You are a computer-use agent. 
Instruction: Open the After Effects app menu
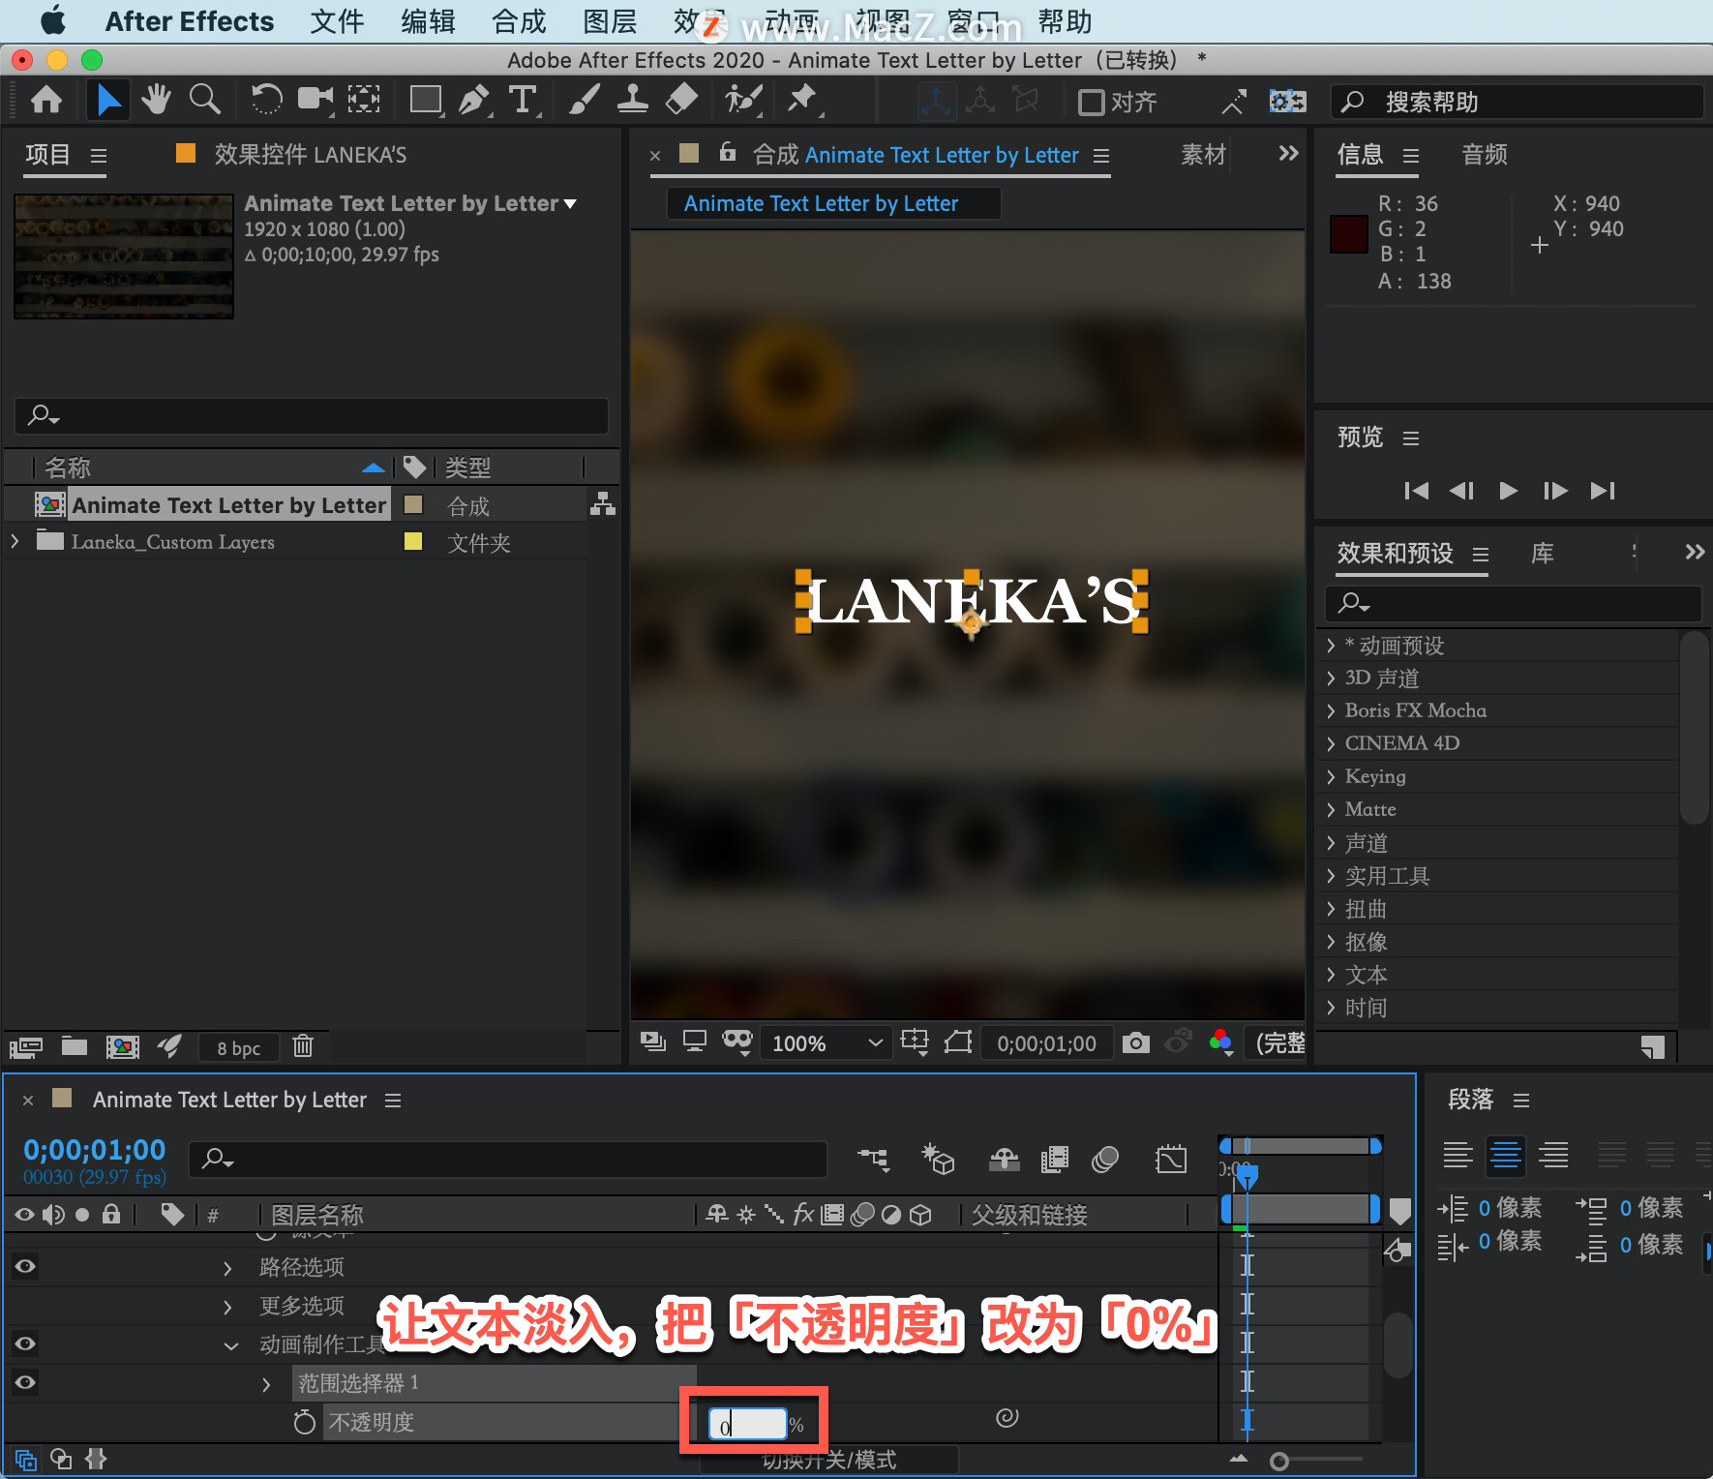pyautogui.click(x=190, y=21)
